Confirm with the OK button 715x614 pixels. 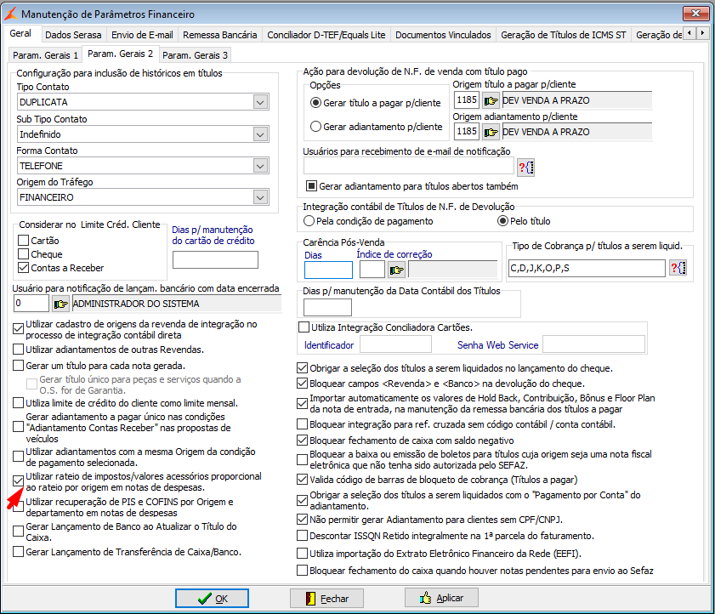212,598
